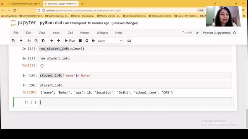Open the command palette keyboard icon
The image size is (248, 139).
click(x=129, y=41)
